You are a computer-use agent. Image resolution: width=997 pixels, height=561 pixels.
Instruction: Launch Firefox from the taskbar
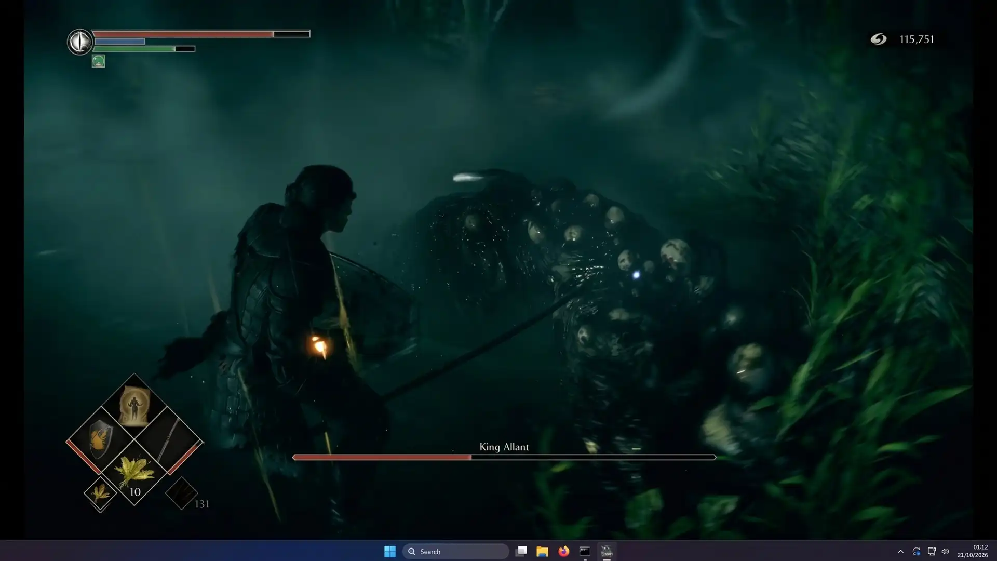pos(563,551)
